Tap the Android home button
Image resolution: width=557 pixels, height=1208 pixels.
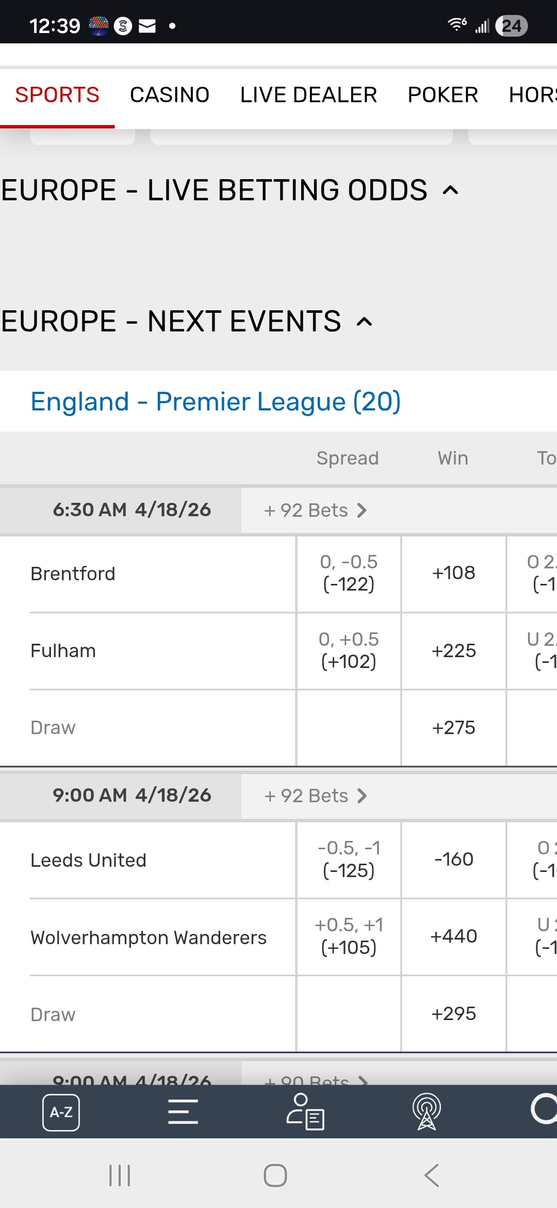click(275, 1175)
